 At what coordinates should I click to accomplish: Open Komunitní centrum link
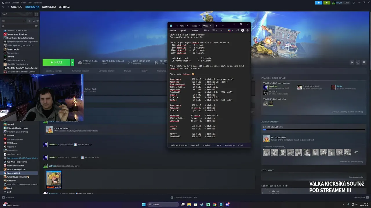[x=81, y=71]
